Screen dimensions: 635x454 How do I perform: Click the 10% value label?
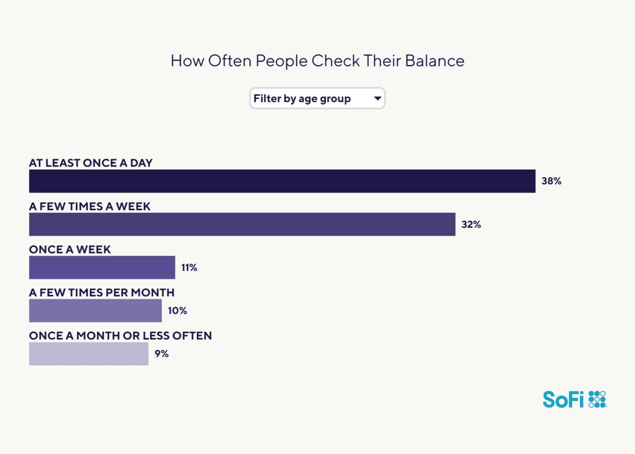click(177, 311)
